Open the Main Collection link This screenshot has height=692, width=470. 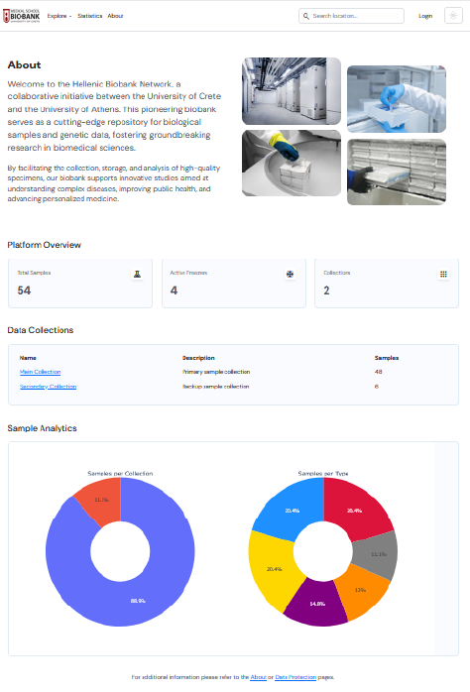(x=41, y=372)
